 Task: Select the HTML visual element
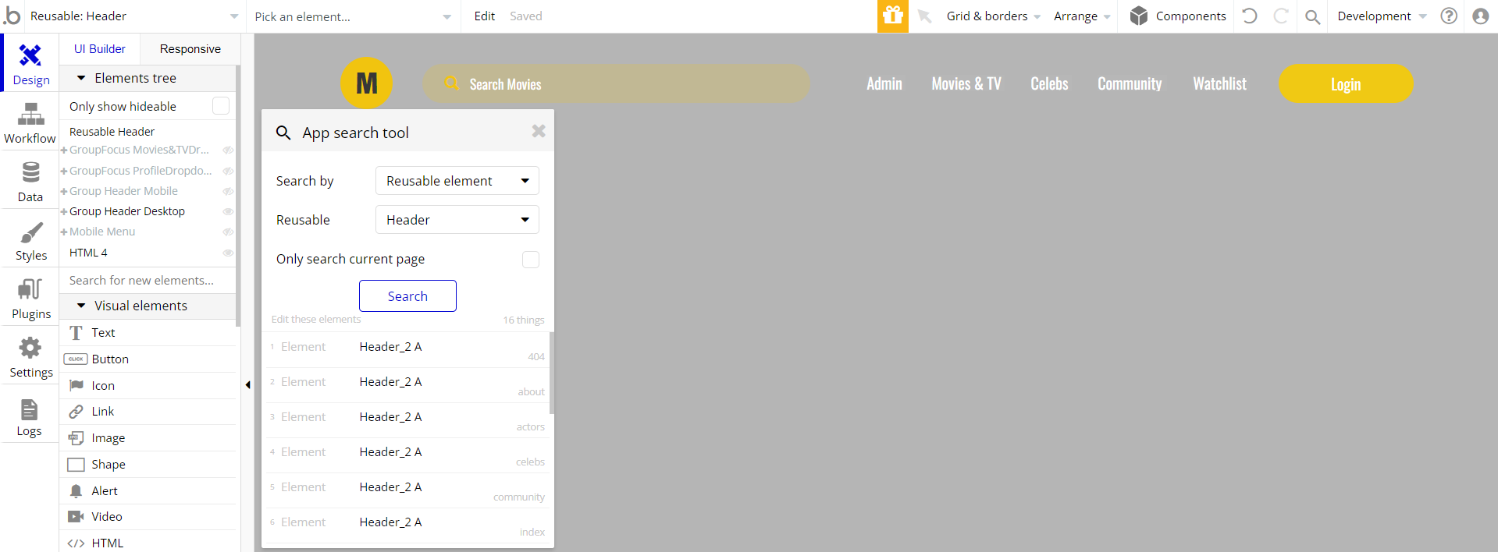tap(148, 543)
